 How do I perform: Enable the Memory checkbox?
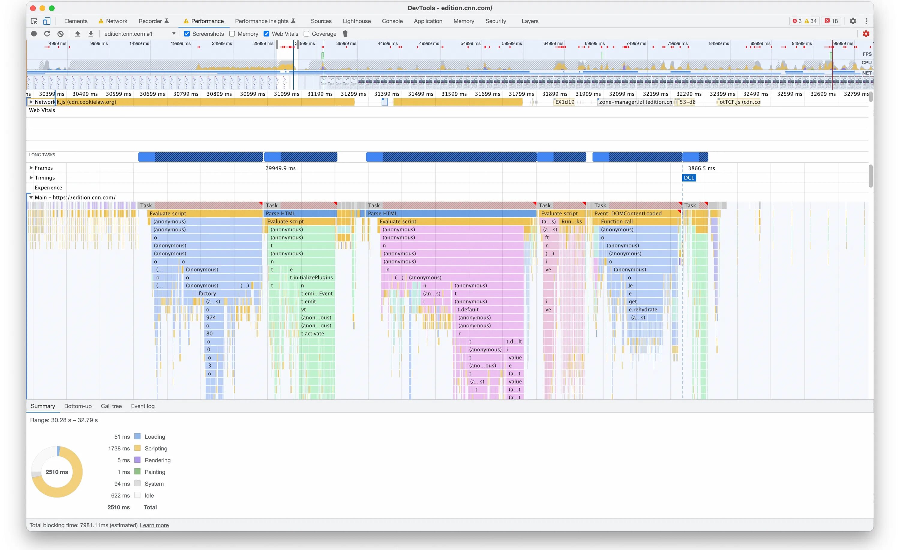pos(232,34)
